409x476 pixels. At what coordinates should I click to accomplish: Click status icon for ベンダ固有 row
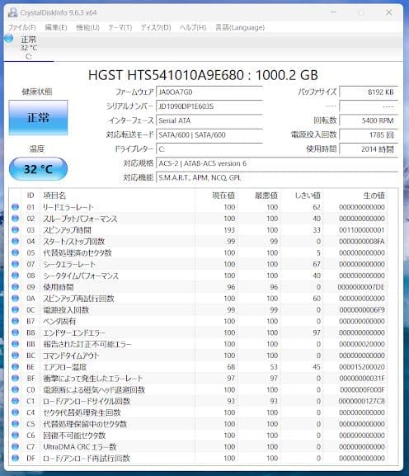tap(15, 321)
